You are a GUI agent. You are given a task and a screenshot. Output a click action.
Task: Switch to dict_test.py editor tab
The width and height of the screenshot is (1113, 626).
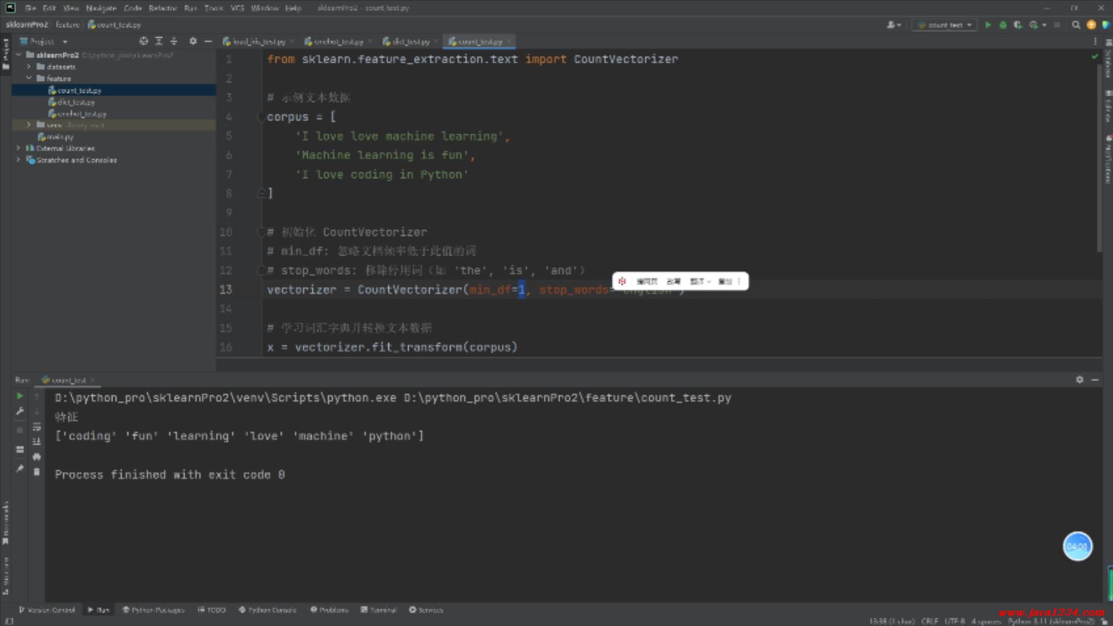(x=410, y=42)
